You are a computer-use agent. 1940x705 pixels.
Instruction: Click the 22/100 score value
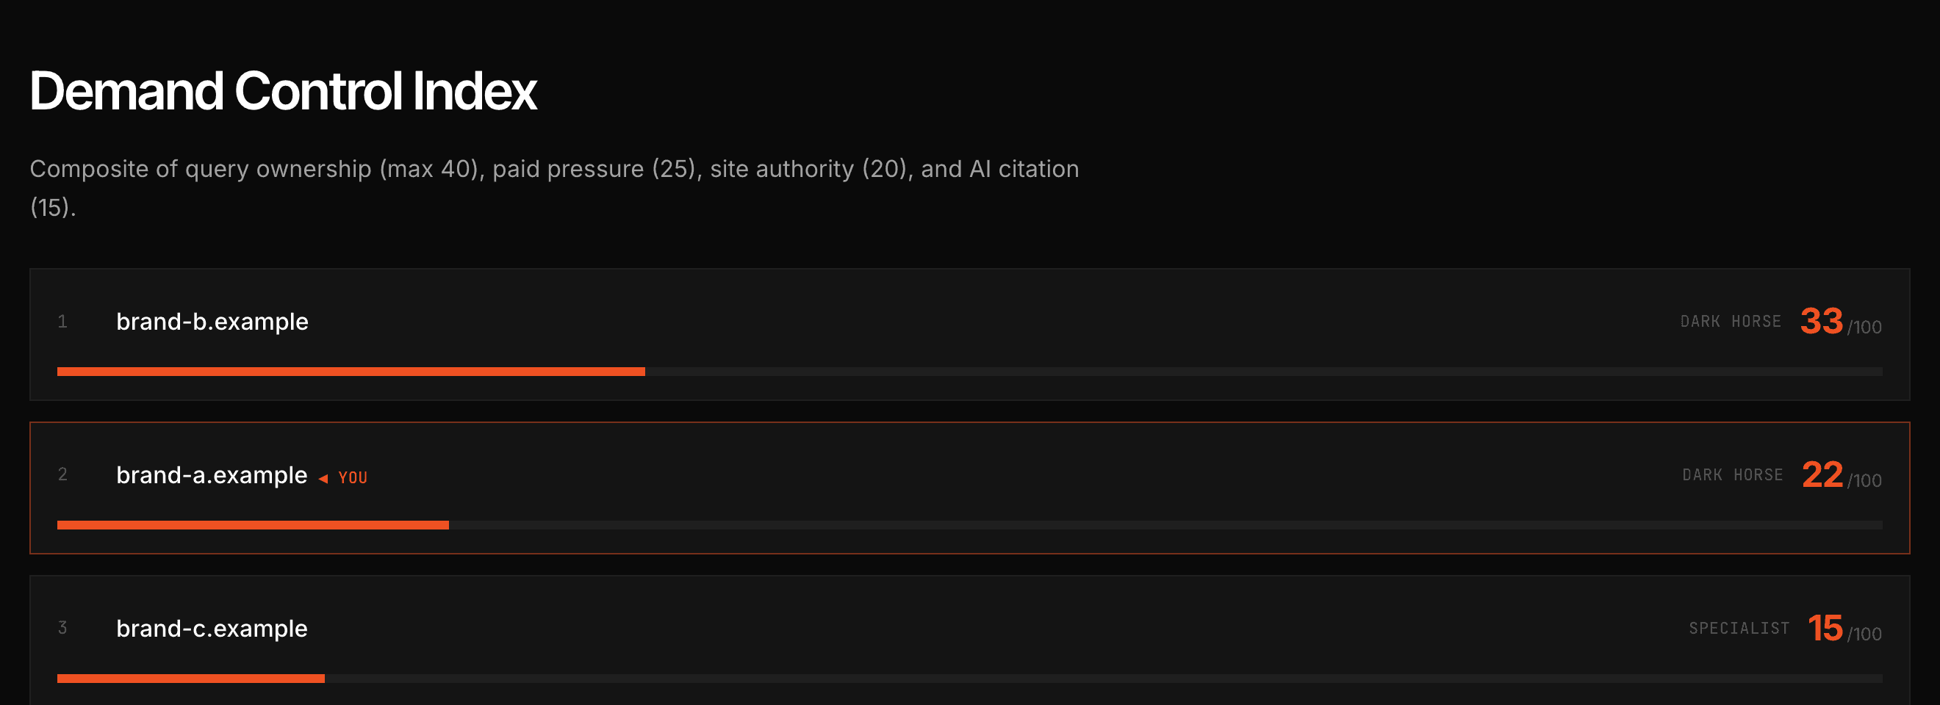1842,476
